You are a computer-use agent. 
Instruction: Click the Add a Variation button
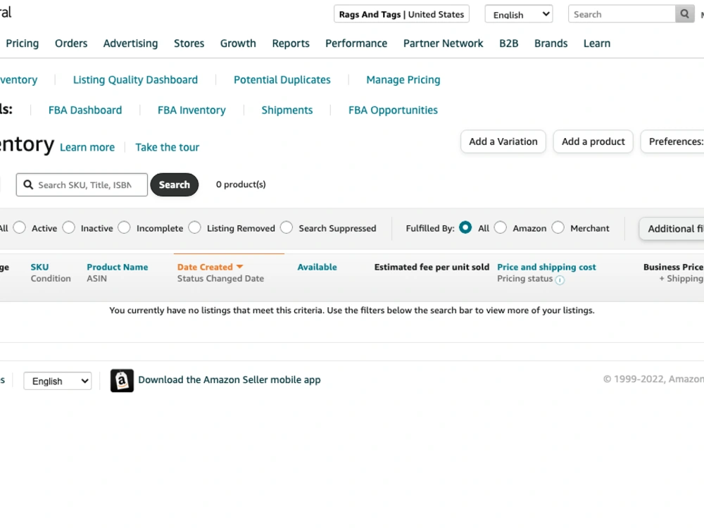pyautogui.click(x=503, y=142)
